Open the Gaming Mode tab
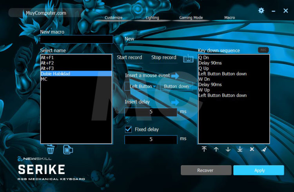 click(191, 18)
